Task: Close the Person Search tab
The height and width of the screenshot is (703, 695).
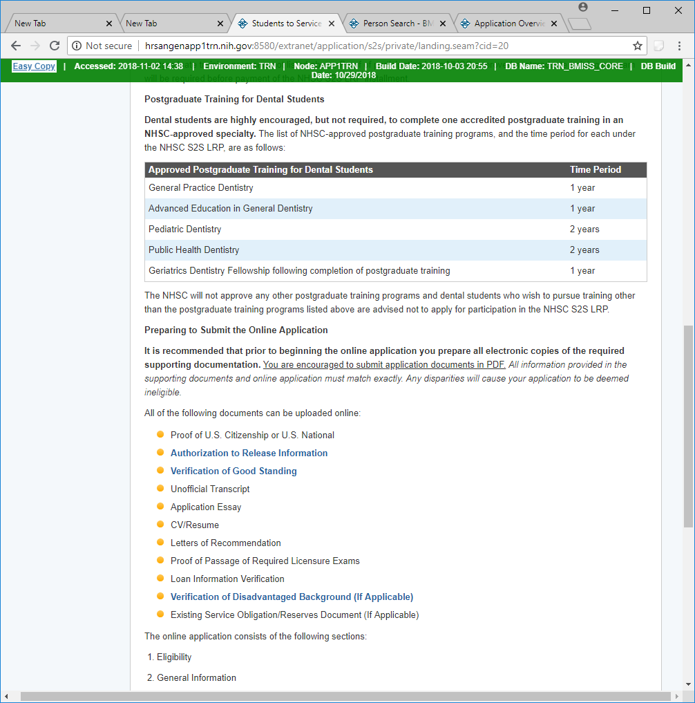Action: tap(443, 24)
